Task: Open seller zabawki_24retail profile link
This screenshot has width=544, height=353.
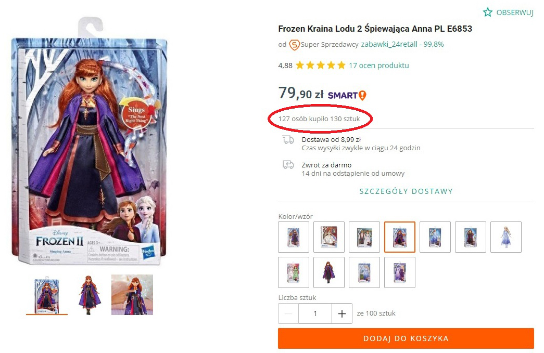Action: 389,44
